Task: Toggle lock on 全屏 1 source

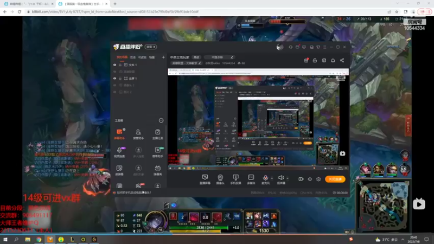Action: [x=120, y=78]
